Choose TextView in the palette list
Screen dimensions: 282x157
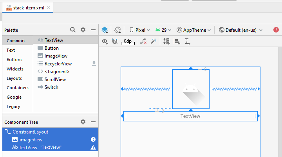click(66, 40)
